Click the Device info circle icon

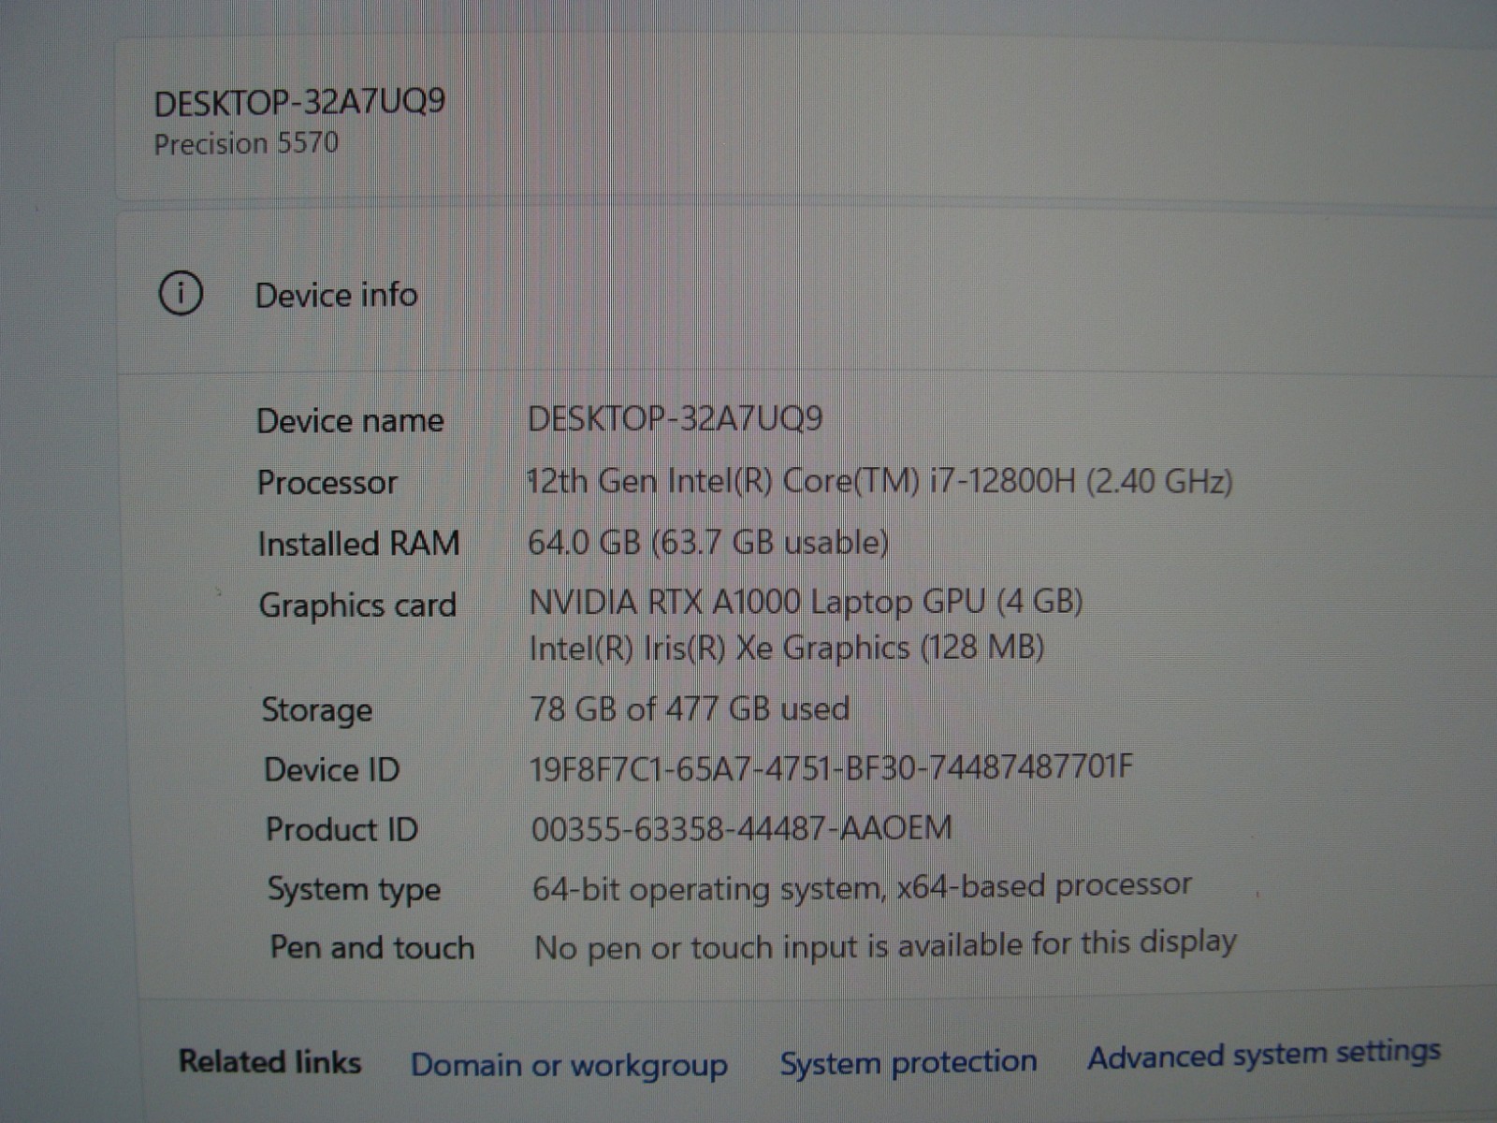pyautogui.click(x=181, y=293)
